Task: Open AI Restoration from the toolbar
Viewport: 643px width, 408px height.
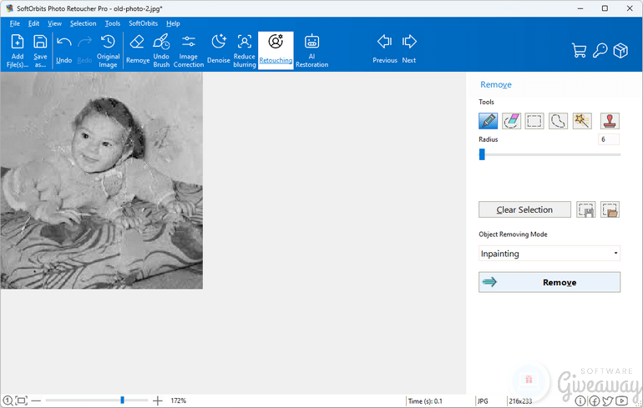Action: [x=311, y=50]
